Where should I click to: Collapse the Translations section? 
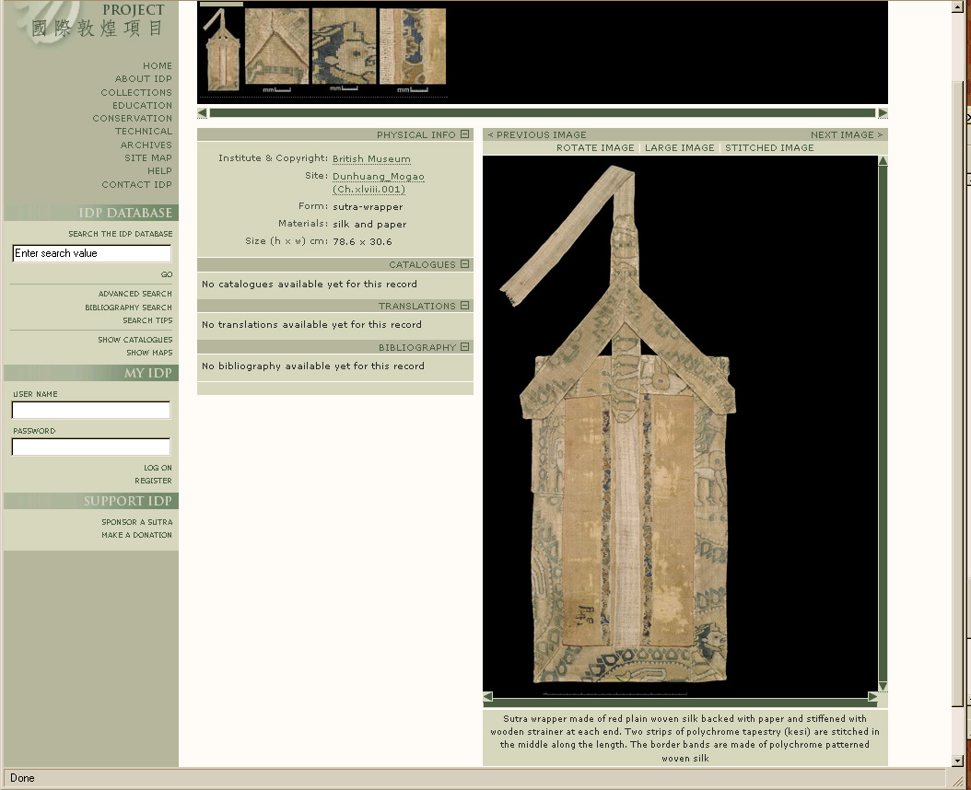coord(465,306)
